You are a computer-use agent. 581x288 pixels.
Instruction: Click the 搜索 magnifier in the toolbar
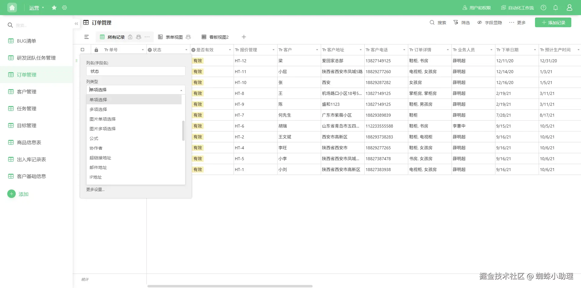[x=432, y=22]
